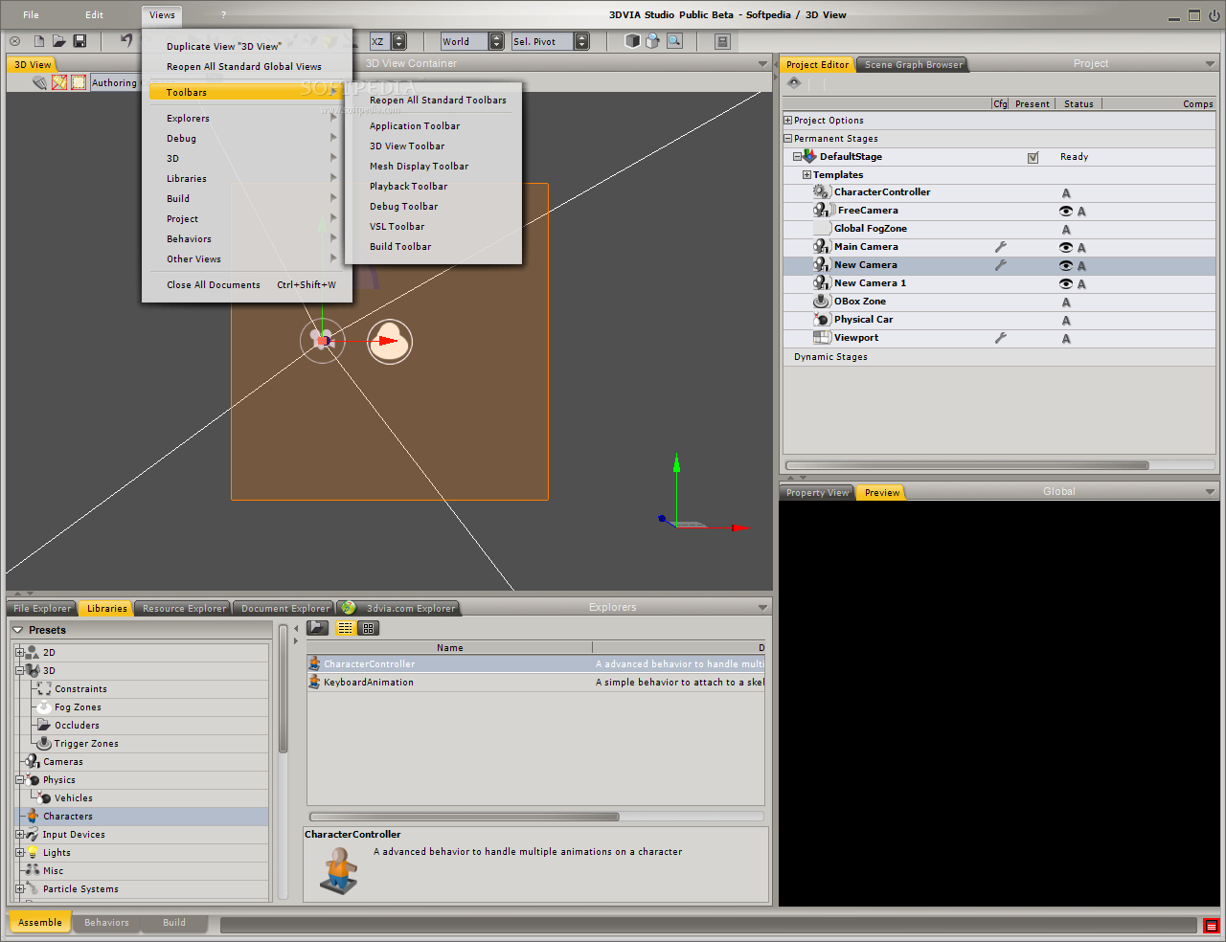This screenshot has width=1226, height=942.
Task: Expand the Templates node
Action: coord(806,175)
